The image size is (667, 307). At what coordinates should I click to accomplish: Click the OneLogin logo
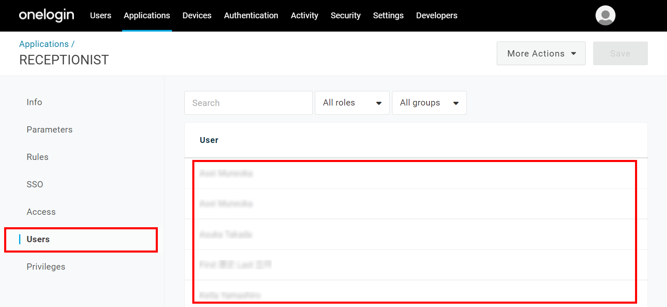pyautogui.click(x=47, y=15)
